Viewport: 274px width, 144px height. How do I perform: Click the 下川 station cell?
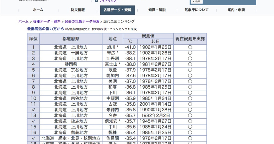[x=113, y=93]
